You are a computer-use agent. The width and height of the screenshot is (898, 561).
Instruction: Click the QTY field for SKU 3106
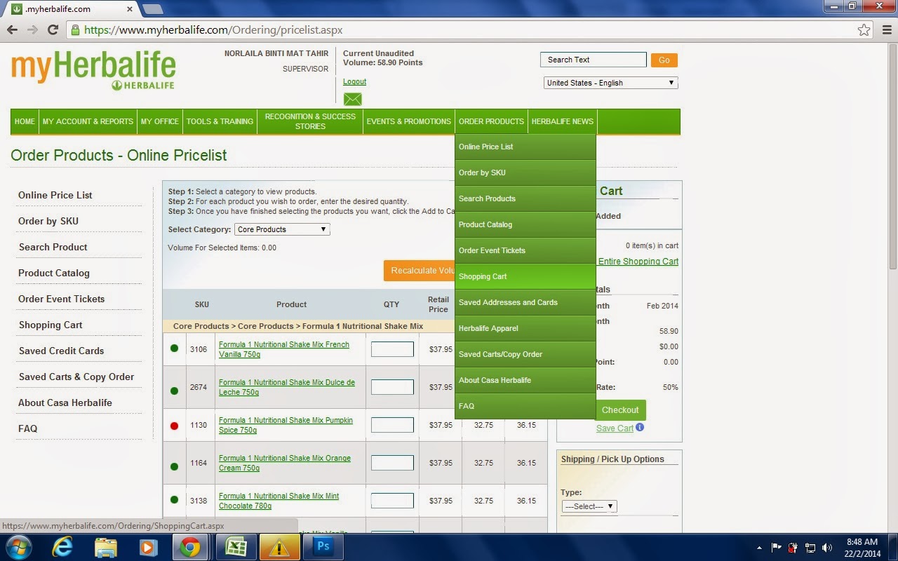pyautogui.click(x=391, y=349)
